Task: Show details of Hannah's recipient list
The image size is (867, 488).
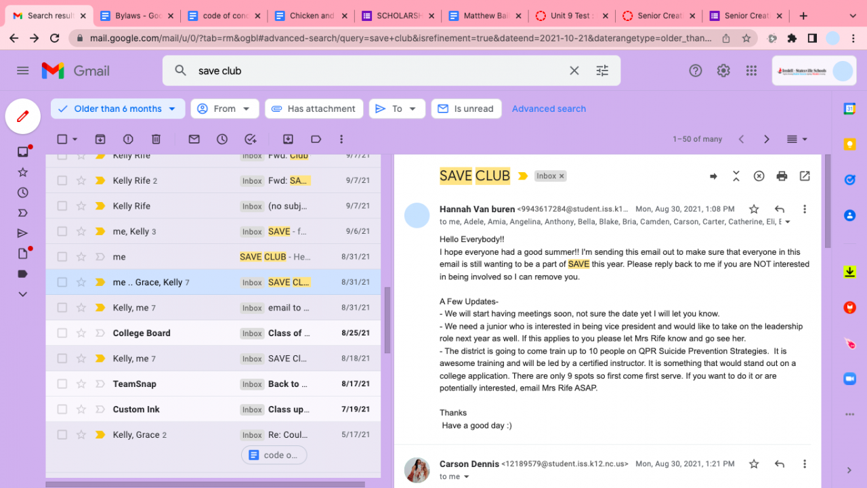Action: coord(787,222)
